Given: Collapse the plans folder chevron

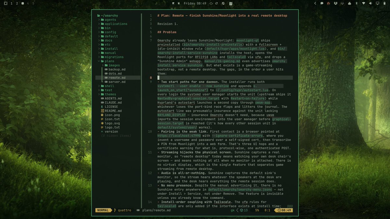Looking at the screenshot, I should [x=99, y=61].
